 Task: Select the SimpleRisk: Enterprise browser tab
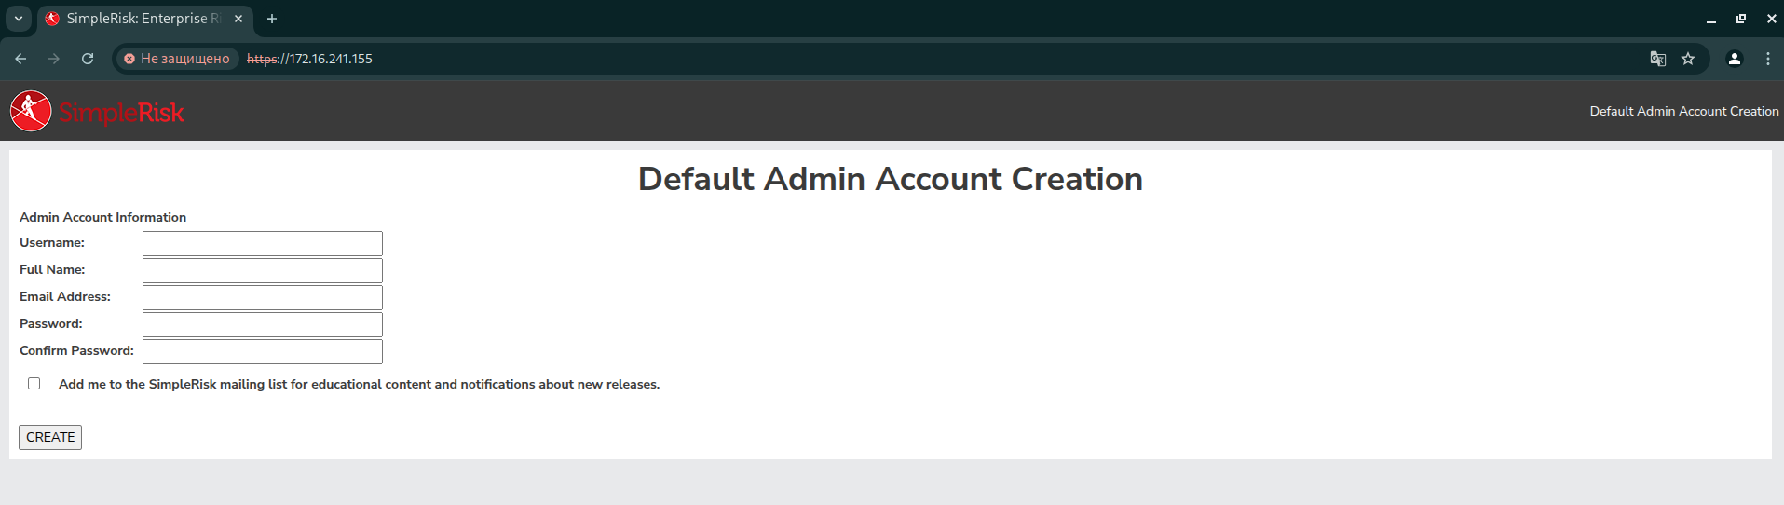point(144,19)
